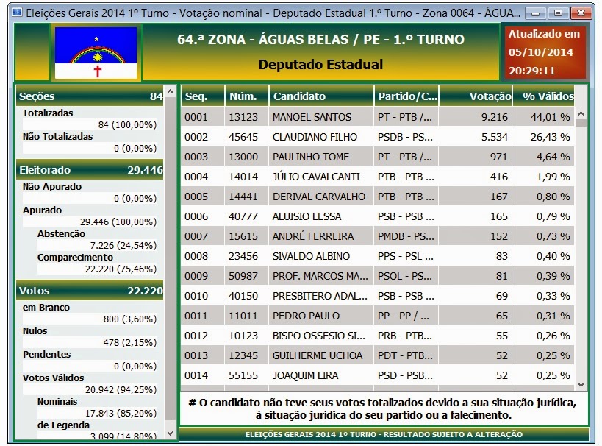Click the Atualizado em timestamp box
The height and width of the screenshot is (446, 602).
pos(545,52)
